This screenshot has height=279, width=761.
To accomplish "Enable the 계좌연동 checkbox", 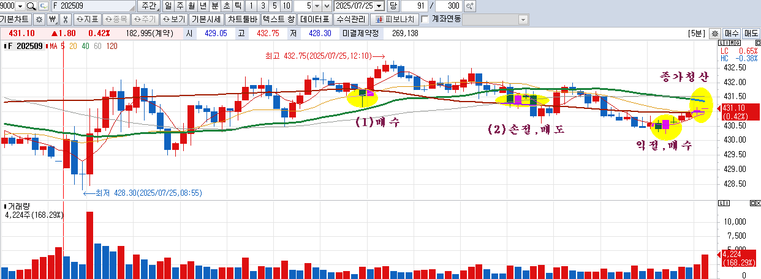I will click(x=425, y=19).
